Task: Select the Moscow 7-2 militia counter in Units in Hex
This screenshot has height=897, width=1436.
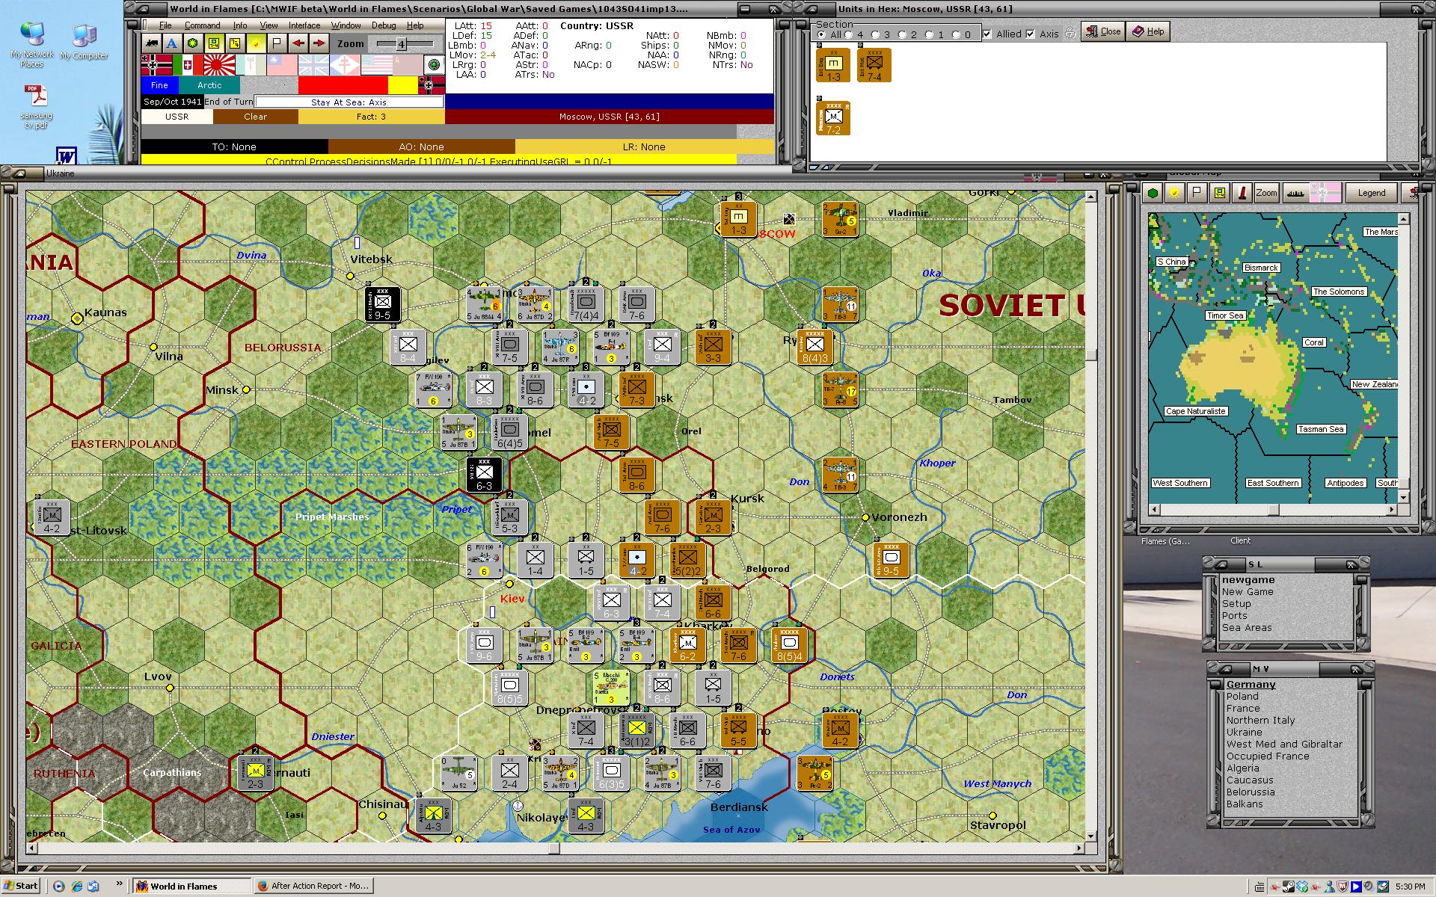Action: point(833,118)
